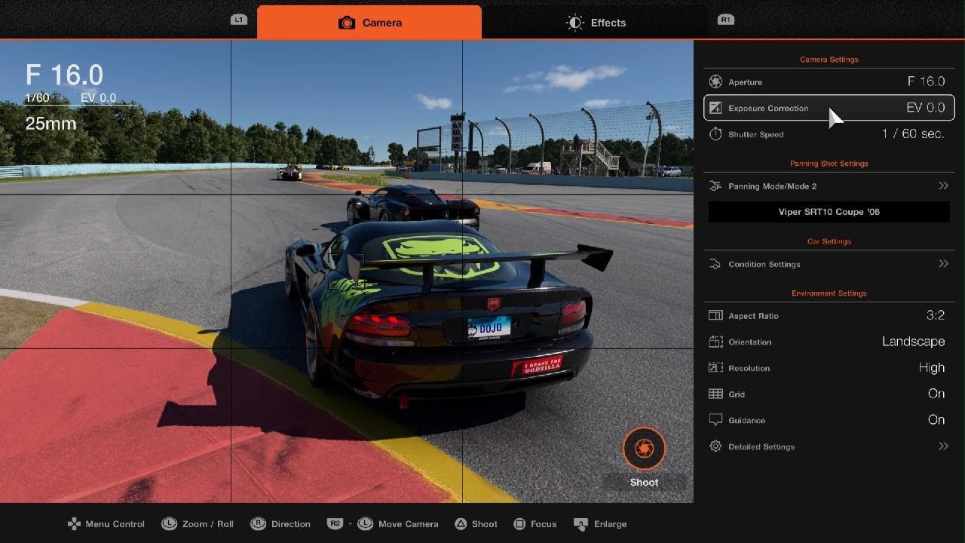Open the Effects tab
965x543 pixels.
tap(596, 23)
